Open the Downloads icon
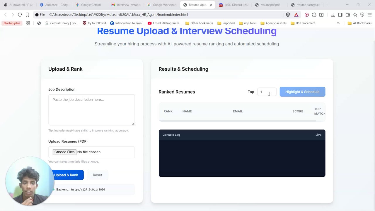The image size is (375, 211). tap(333, 15)
